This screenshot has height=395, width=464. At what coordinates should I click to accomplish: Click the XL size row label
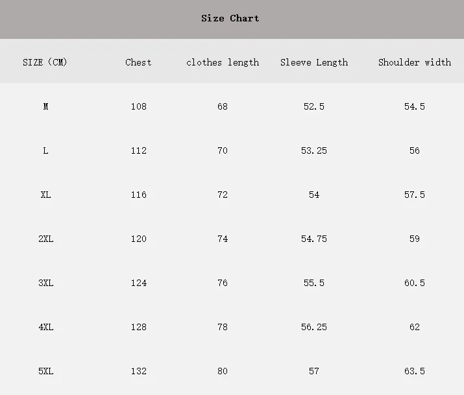point(45,195)
